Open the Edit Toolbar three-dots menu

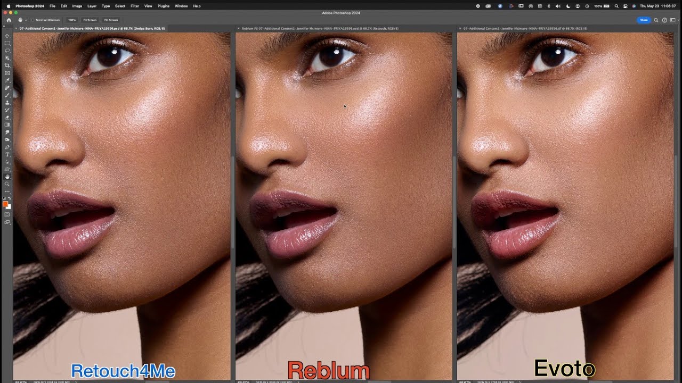pyautogui.click(x=7, y=191)
